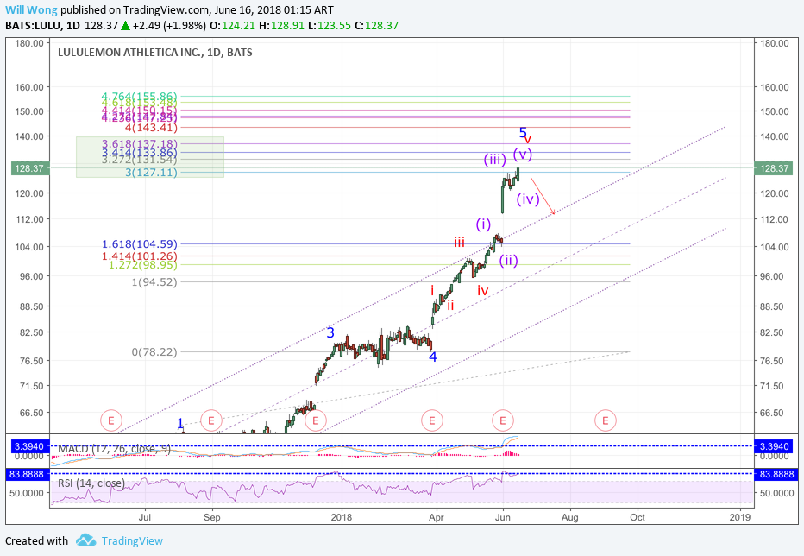Click the blue wave label 4

tap(433, 357)
